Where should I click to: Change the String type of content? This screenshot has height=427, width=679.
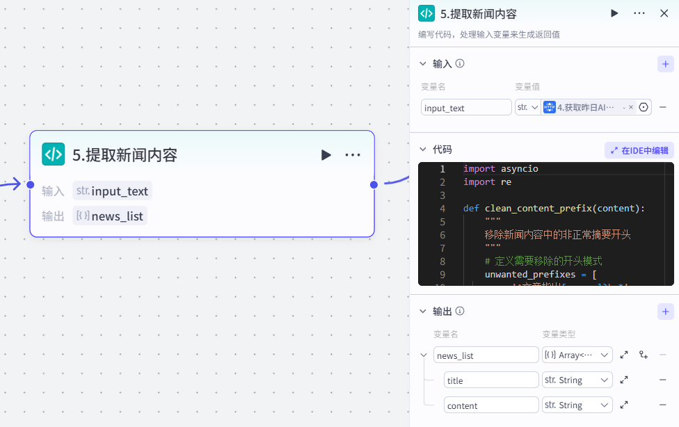[x=577, y=405]
